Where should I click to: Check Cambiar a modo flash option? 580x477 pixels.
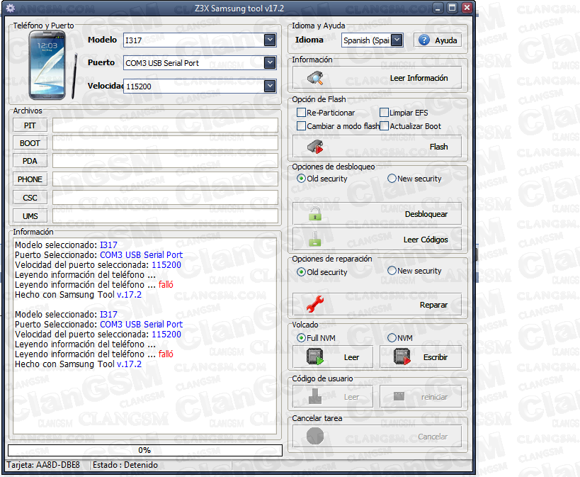pyautogui.click(x=302, y=126)
